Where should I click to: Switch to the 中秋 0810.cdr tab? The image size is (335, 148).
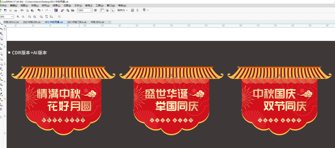tap(98, 22)
